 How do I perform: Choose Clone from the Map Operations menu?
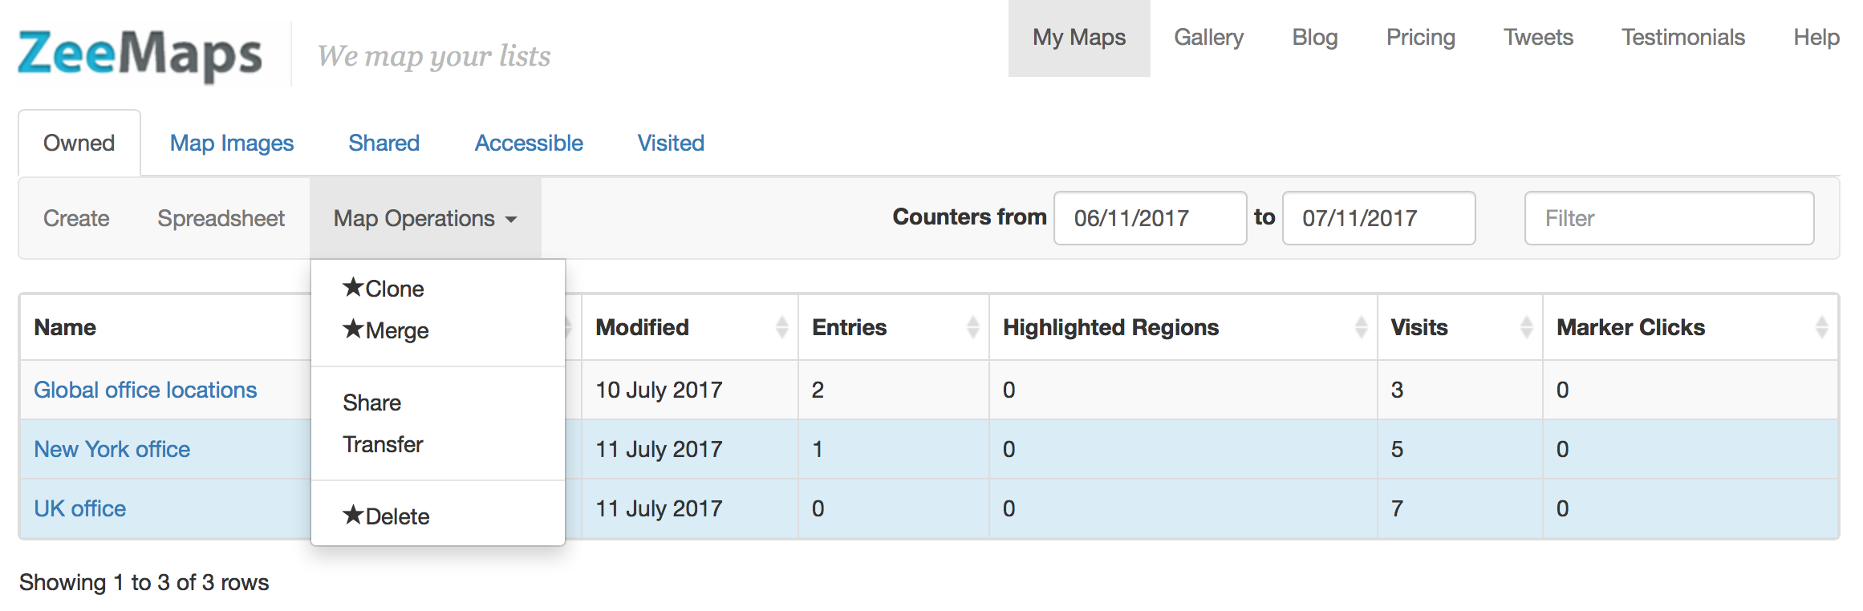tap(384, 289)
